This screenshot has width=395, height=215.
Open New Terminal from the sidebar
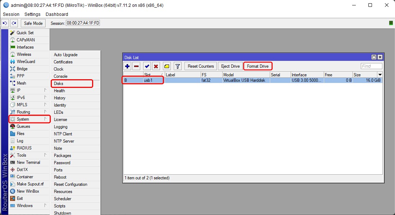[x=28, y=162]
